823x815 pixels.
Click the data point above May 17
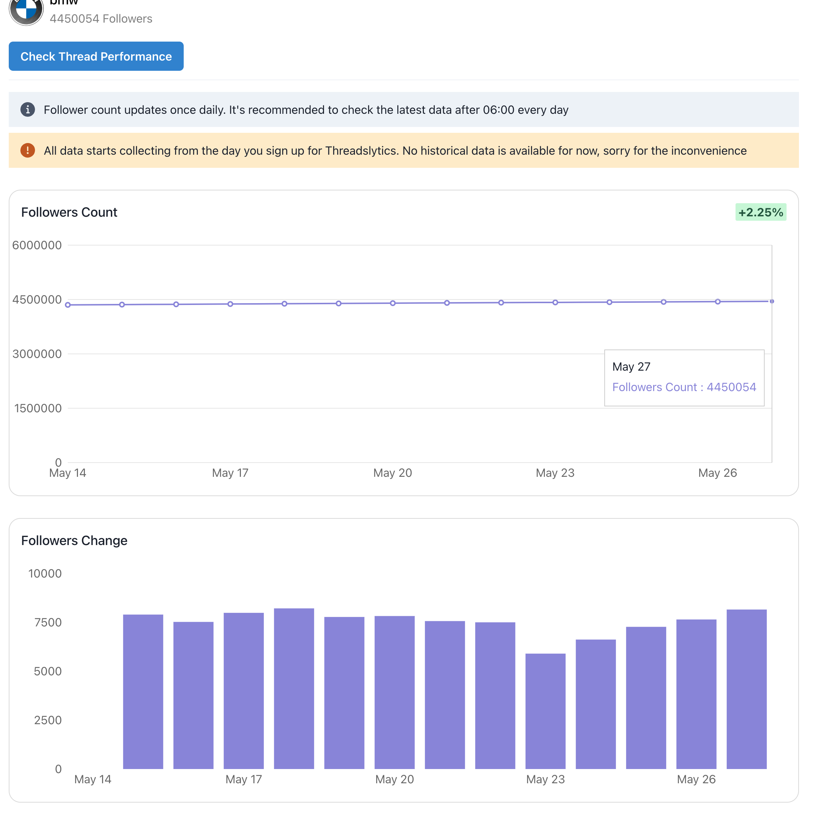(x=230, y=304)
